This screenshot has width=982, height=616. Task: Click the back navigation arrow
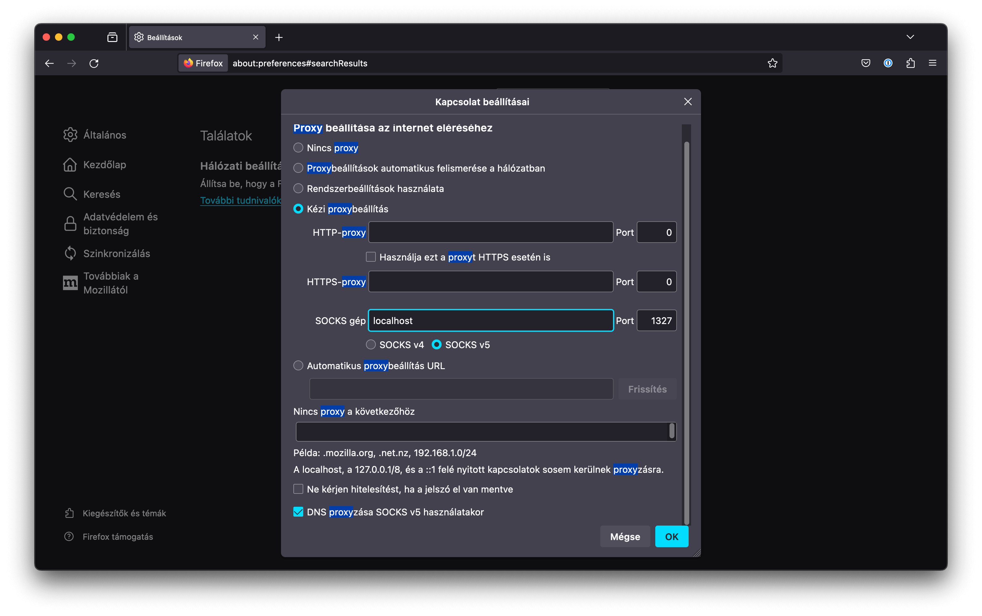point(49,63)
